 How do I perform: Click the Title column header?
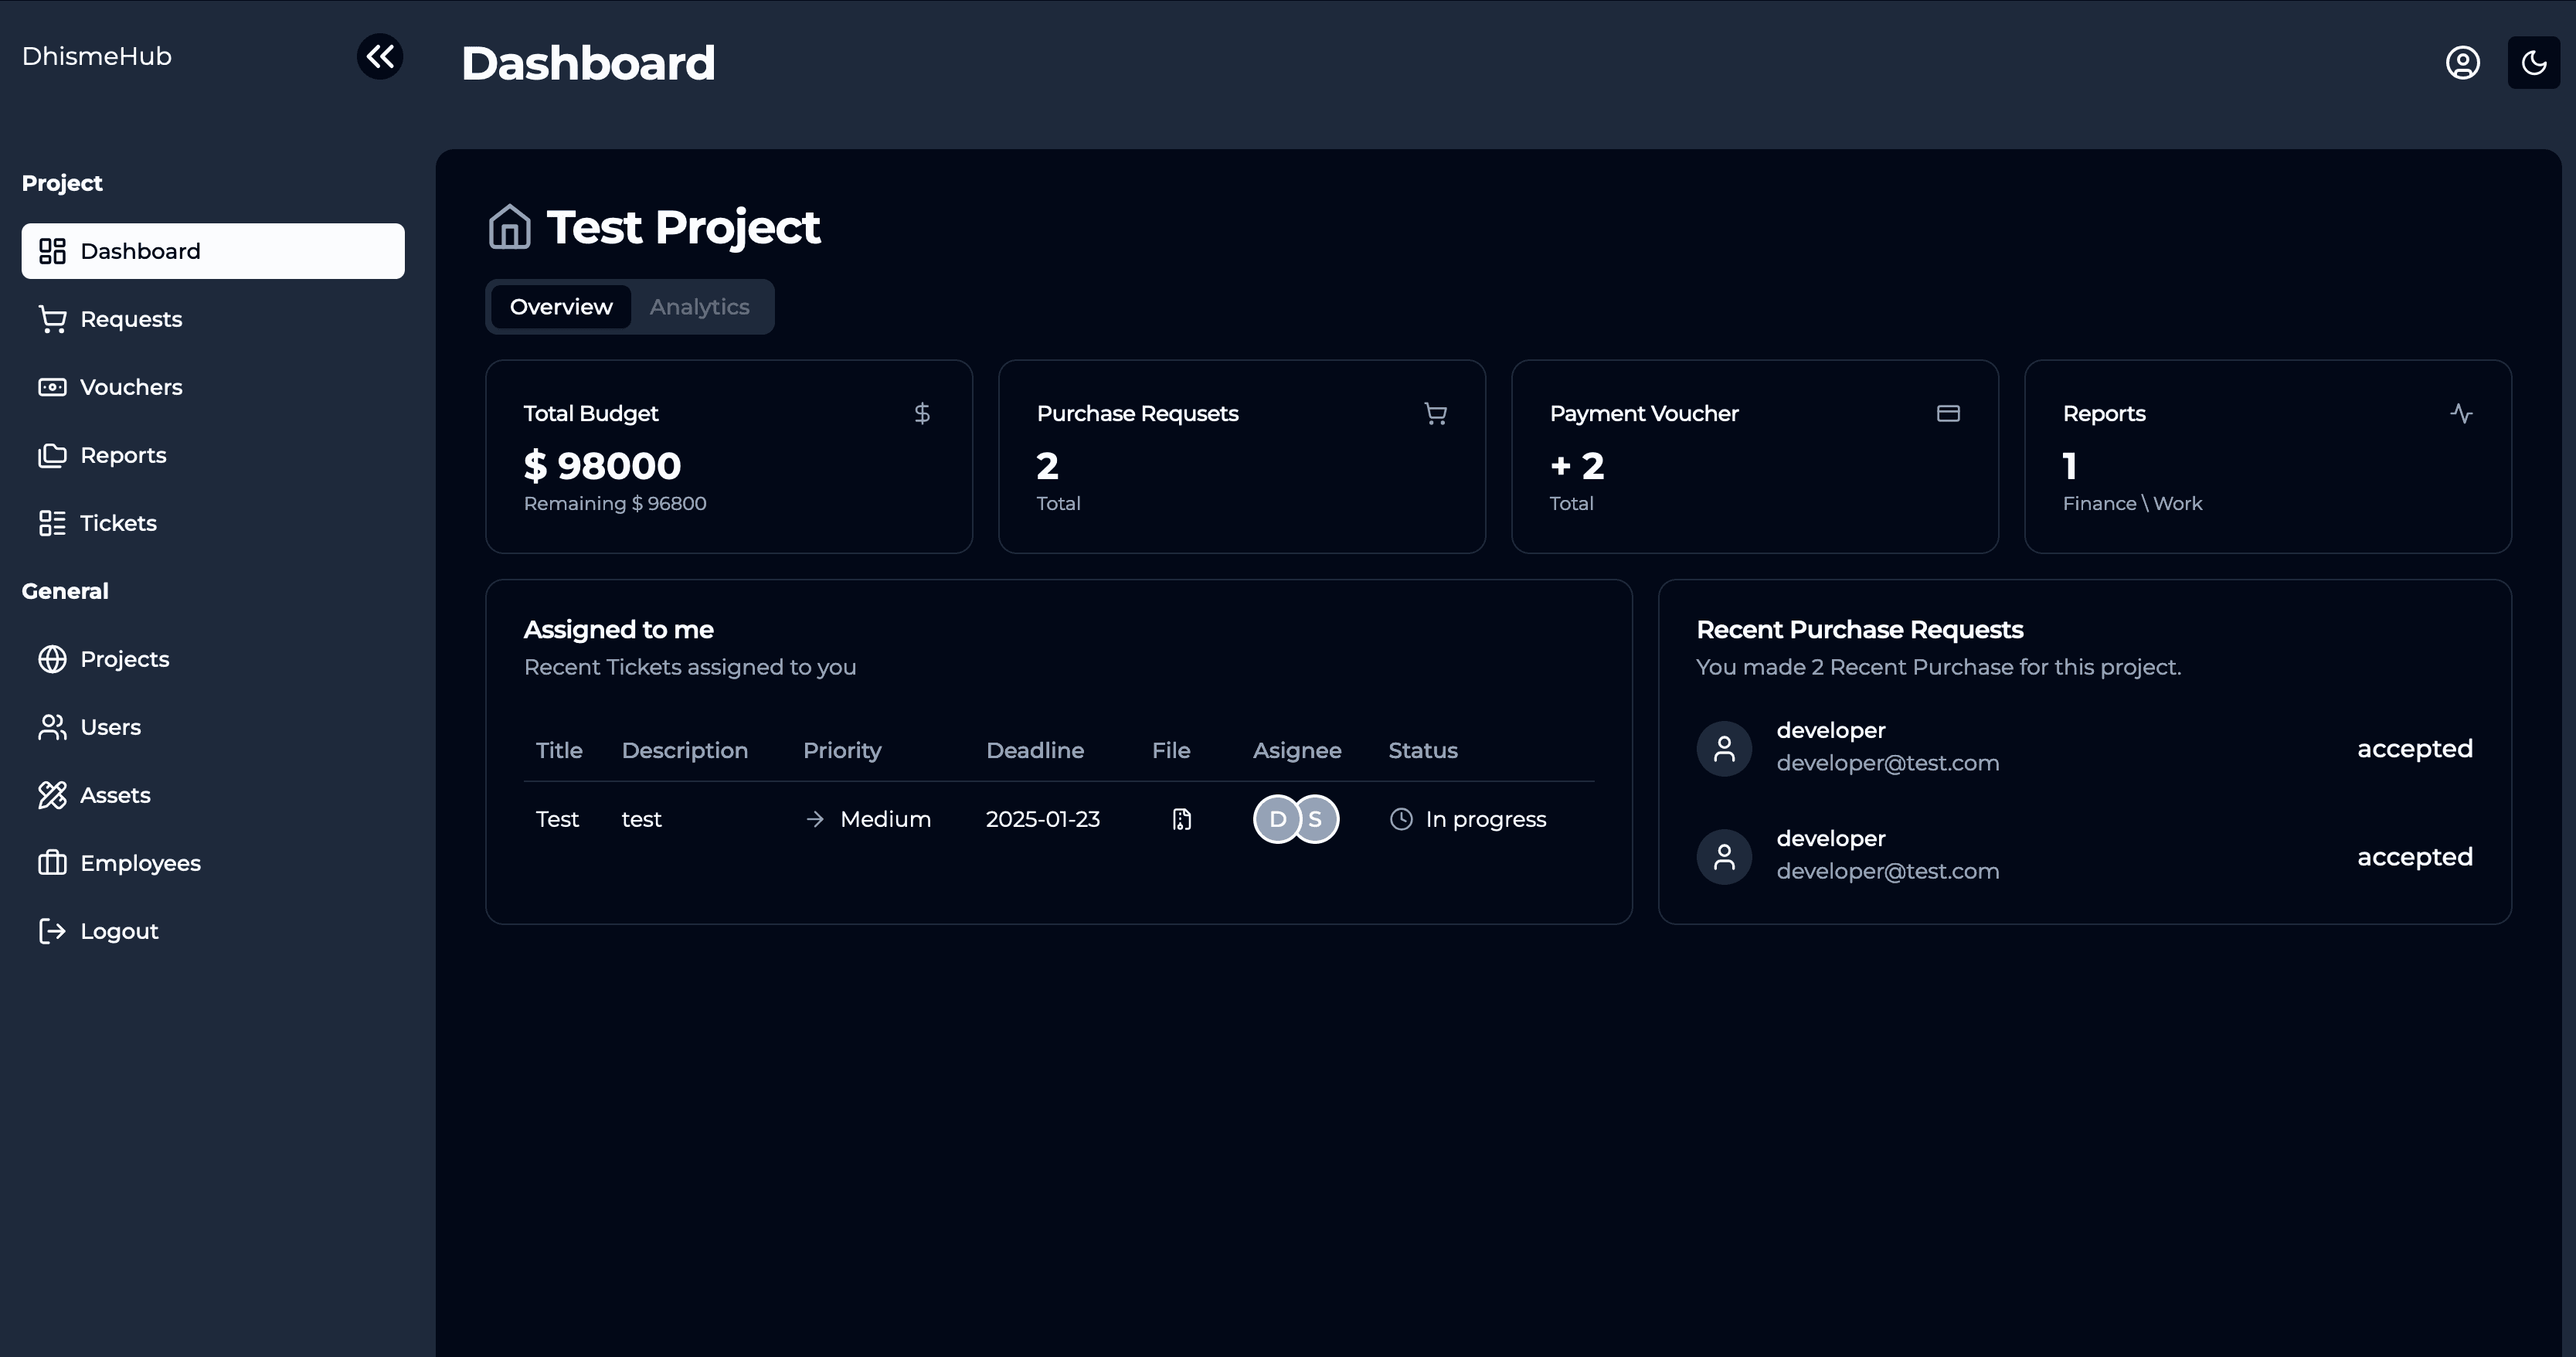(x=559, y=750)
